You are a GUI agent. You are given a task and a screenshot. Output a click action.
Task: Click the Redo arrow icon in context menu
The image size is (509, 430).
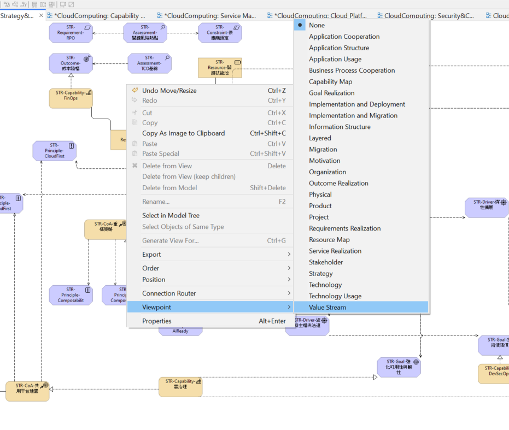(134, 101)
